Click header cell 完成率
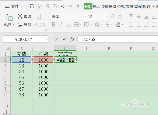158x115 pixels. 65,54
